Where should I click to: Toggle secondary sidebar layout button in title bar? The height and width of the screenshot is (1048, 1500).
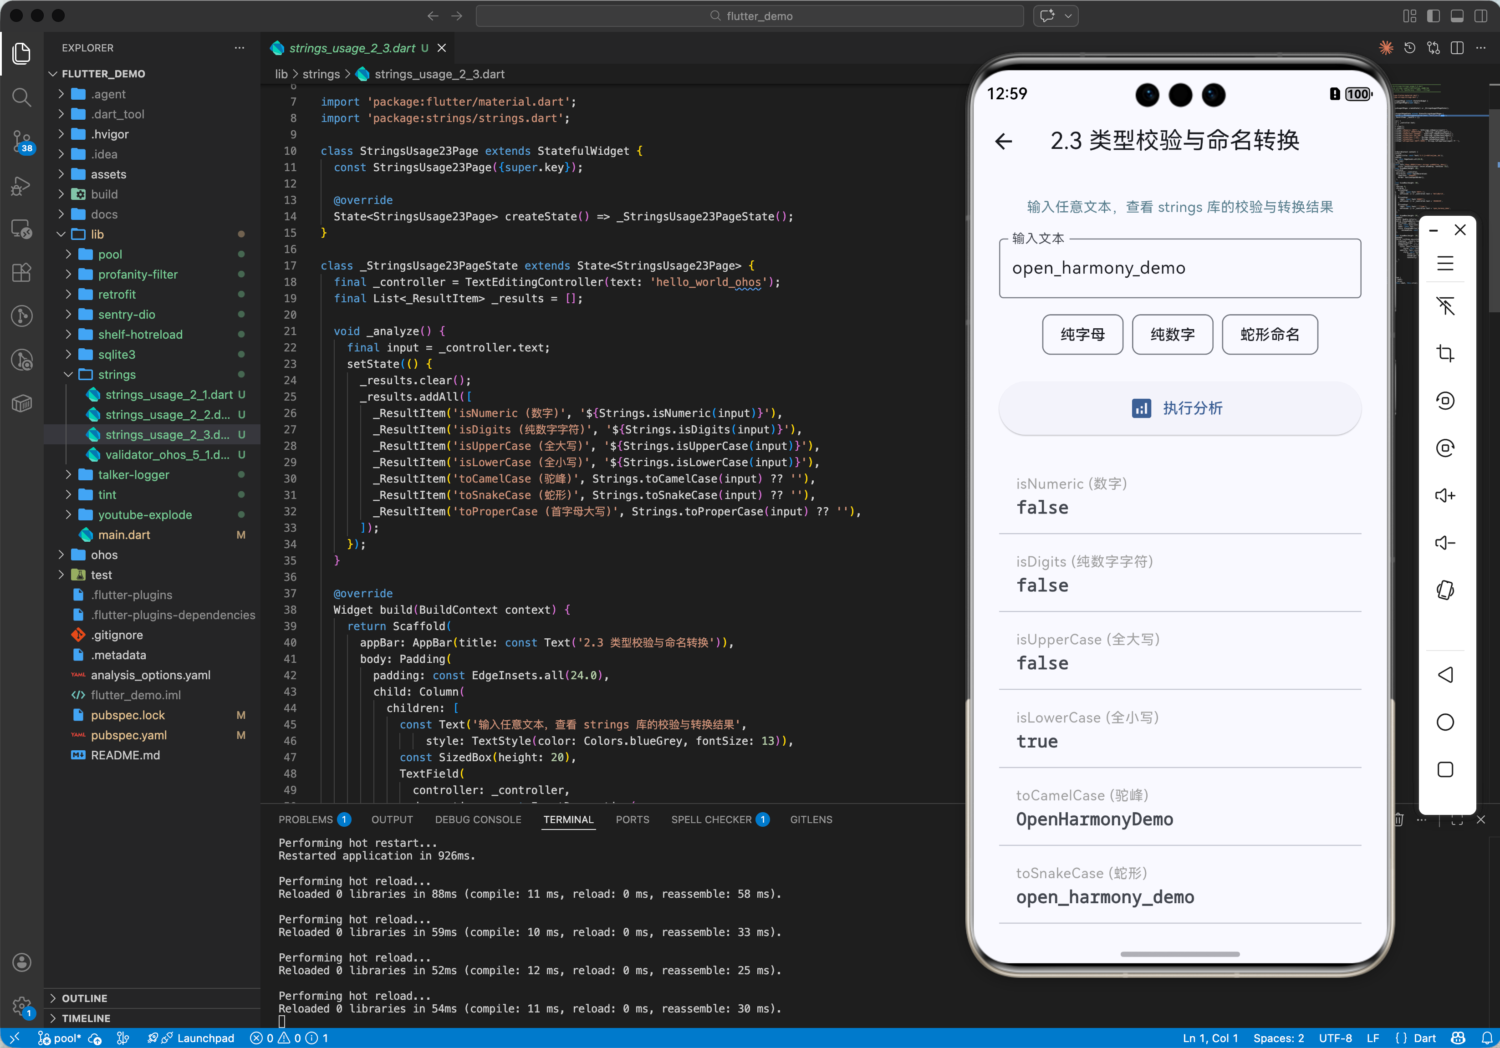pos(1480,16)
